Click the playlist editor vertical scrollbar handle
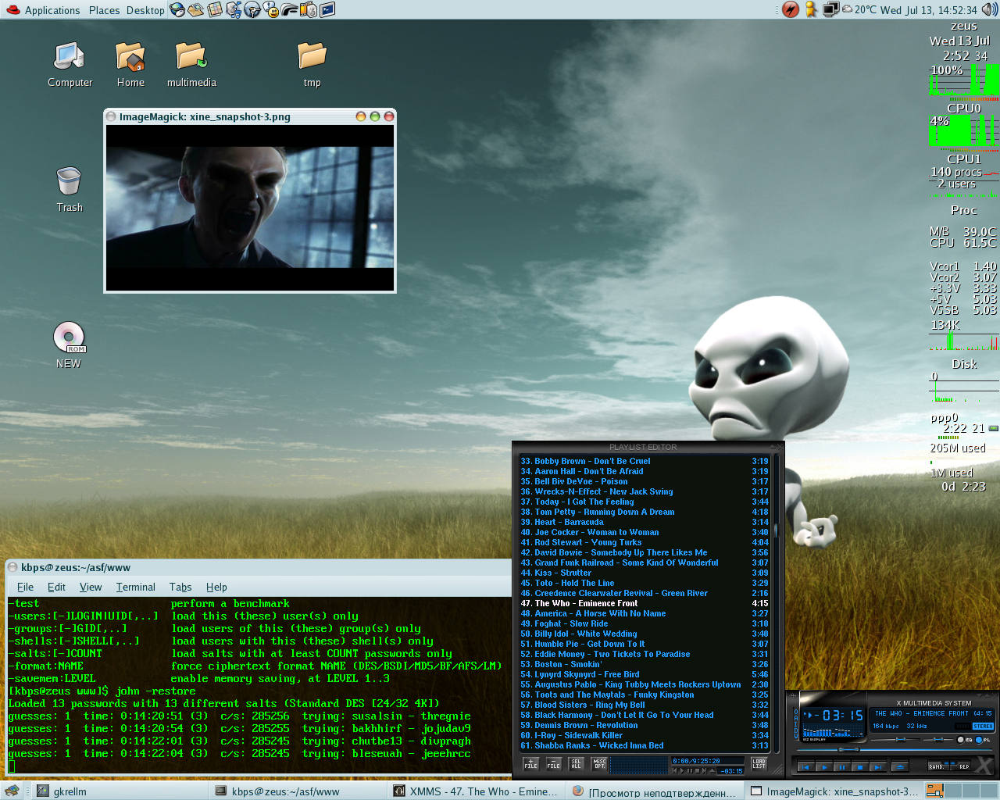This screenshot has height=800, width=1000. [776, 530]
